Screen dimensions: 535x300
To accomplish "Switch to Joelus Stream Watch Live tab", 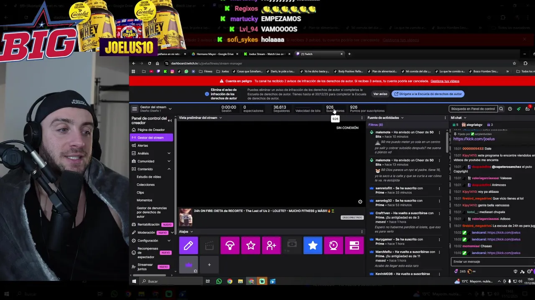I will click(266, 54).
